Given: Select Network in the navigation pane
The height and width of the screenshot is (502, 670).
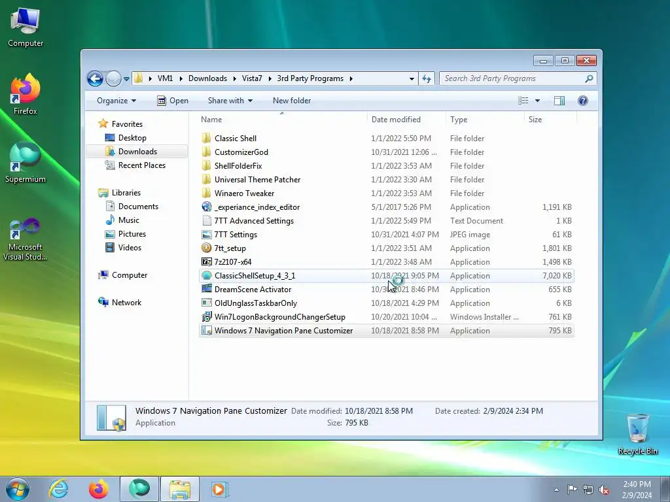Looking at the screenshot, I should pyautogui.click(x=126, y=302).
